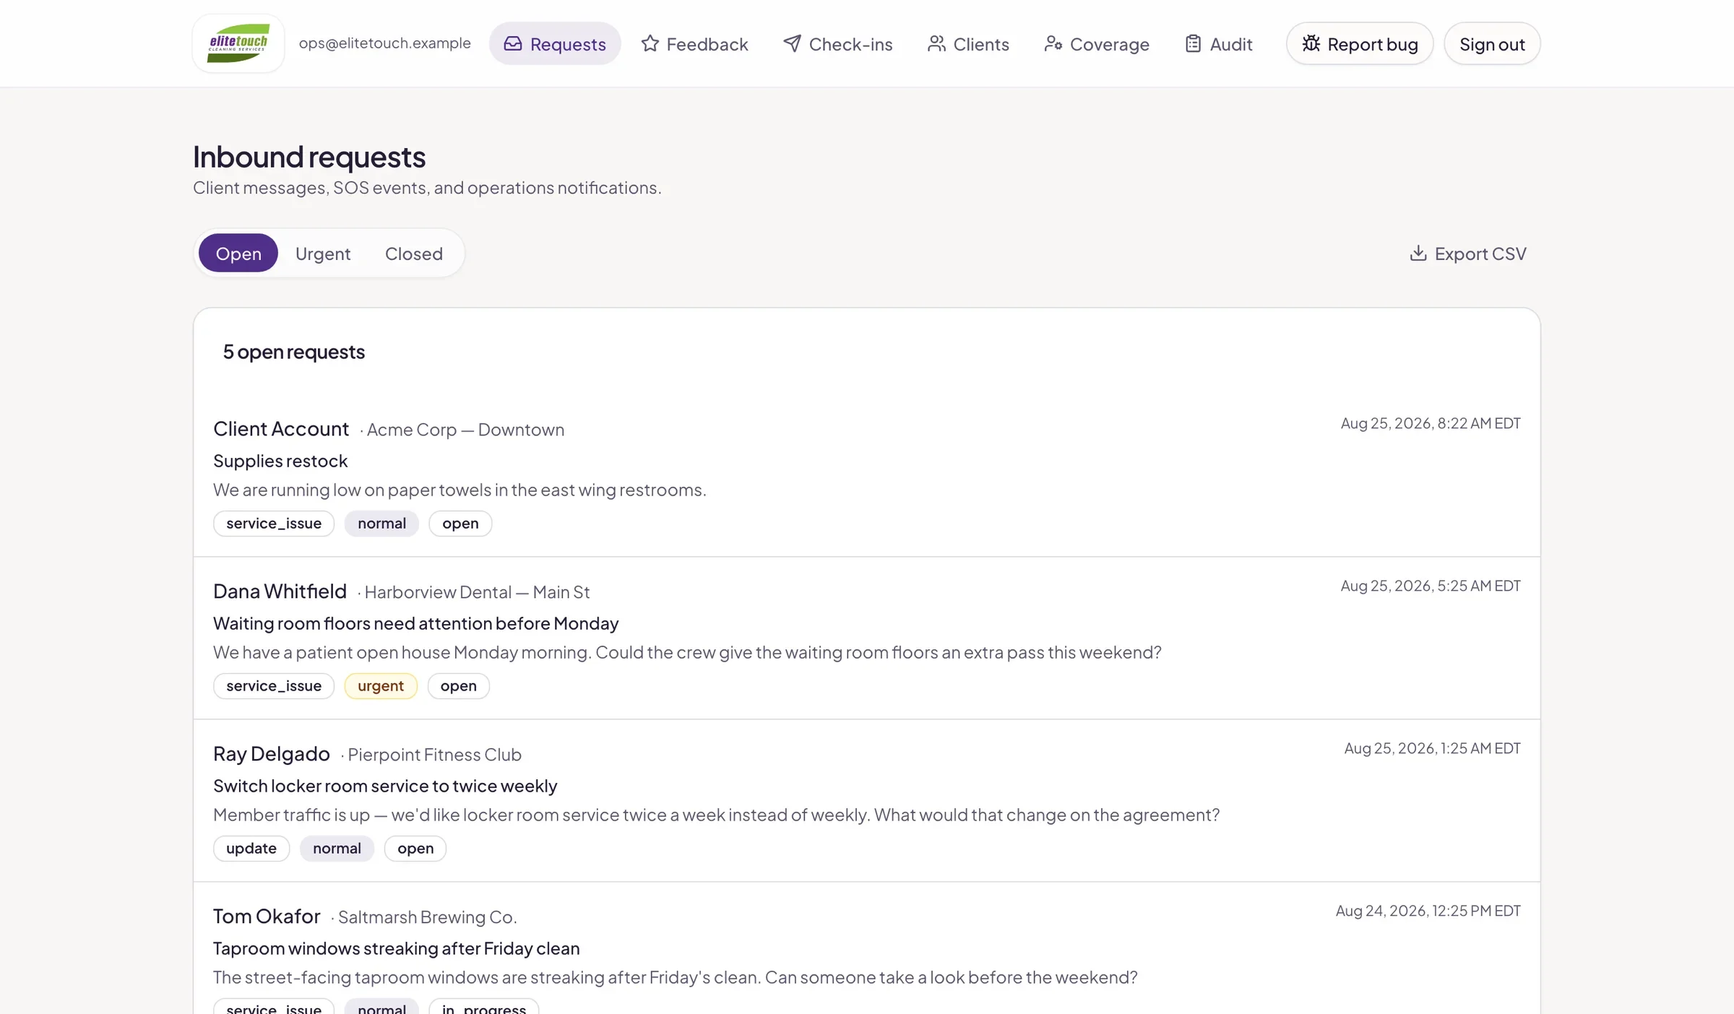Click the Export CSV link text
The height and width of the screenshot is (1014, 1734).
[x=1480, y=253]
